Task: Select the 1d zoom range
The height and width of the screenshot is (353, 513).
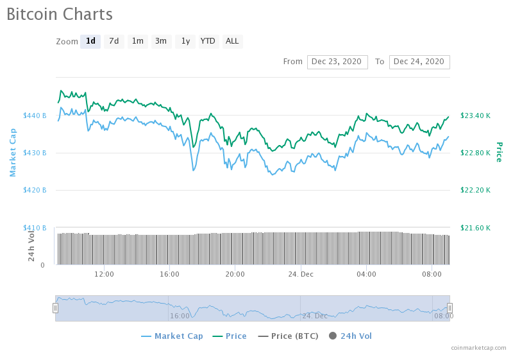Action: coord(90,41)
